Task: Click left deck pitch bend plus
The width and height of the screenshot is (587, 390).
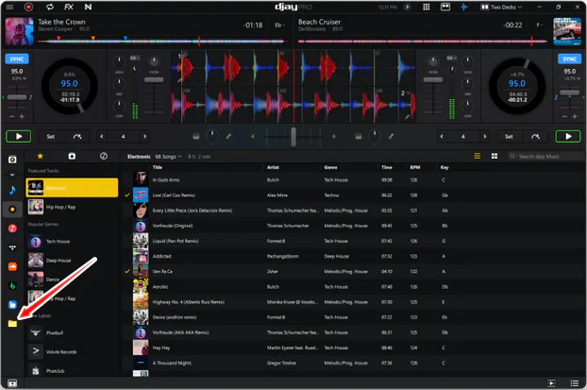Action: [x=22, y=116]
